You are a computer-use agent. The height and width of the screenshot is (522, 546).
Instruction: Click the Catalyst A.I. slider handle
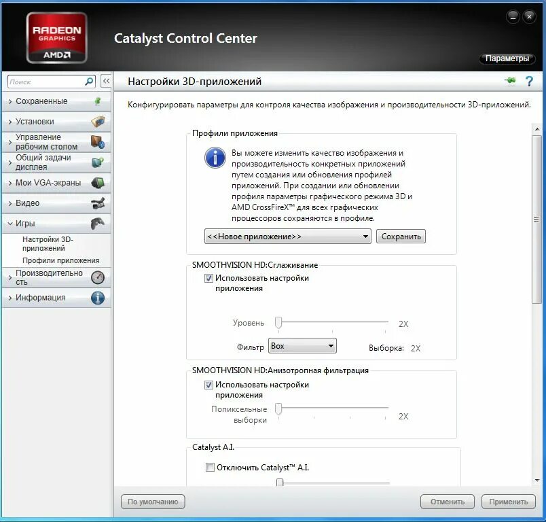(280, 483)
